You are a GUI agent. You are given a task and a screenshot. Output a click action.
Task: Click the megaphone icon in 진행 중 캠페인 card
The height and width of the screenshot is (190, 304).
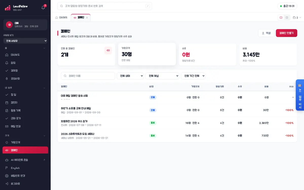coord(108,50)
